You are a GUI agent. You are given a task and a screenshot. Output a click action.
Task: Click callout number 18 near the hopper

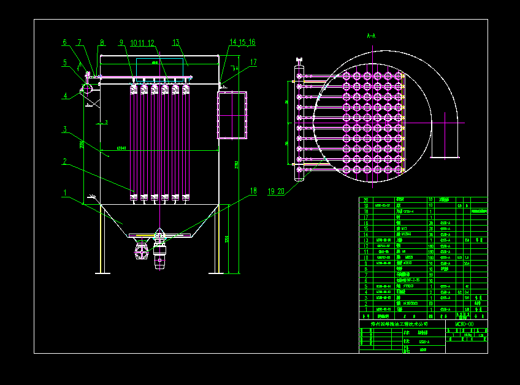click(253, 191)
